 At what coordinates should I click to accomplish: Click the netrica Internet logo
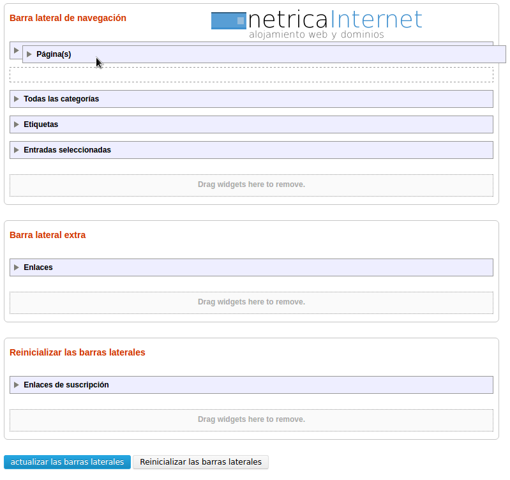[x=317, y=24]
